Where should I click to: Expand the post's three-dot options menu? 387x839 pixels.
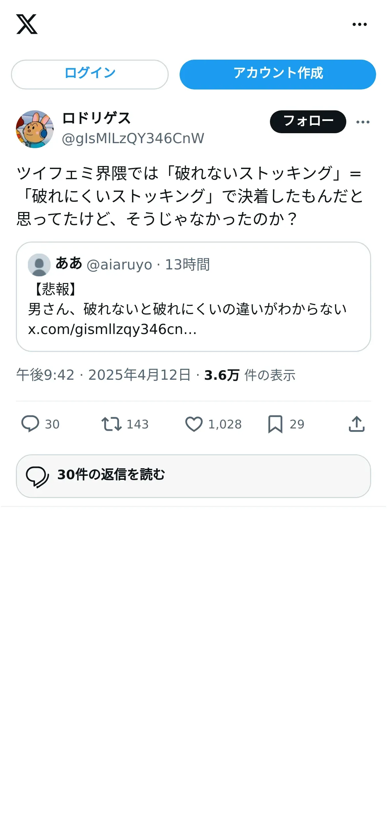(x=363, y=122)
